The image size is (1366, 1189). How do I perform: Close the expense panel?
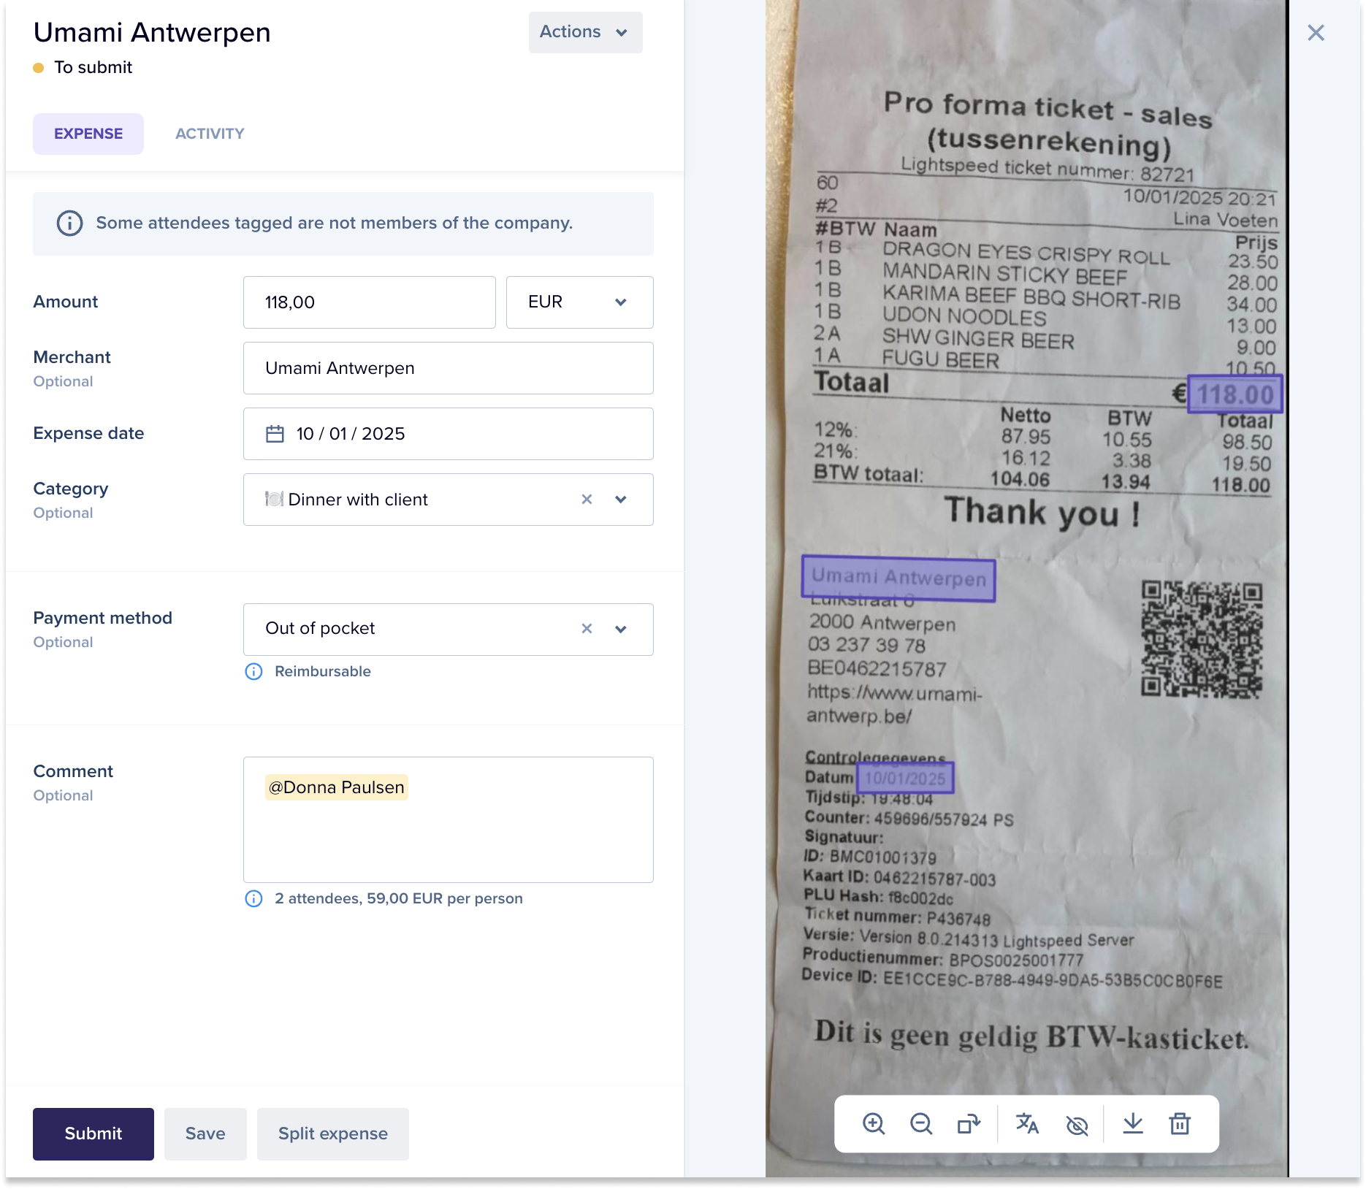[x=1316, y=33]
